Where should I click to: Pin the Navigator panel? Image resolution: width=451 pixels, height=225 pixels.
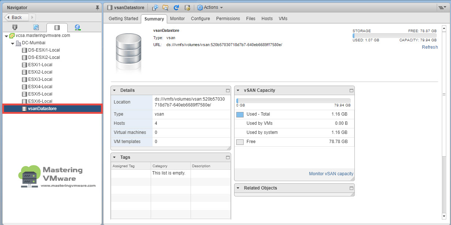(x=97, y=7)
